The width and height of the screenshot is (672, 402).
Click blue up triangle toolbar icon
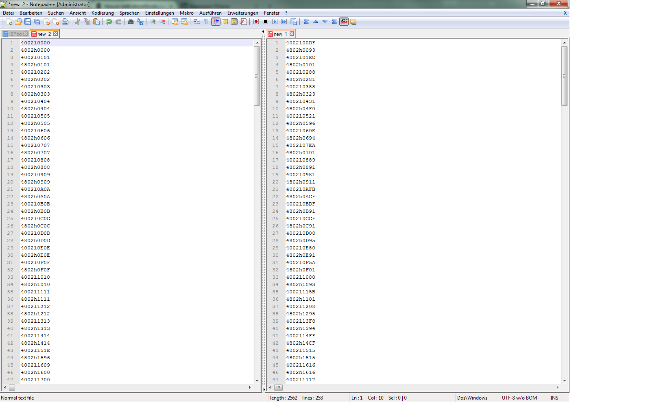tap(316, 22)
